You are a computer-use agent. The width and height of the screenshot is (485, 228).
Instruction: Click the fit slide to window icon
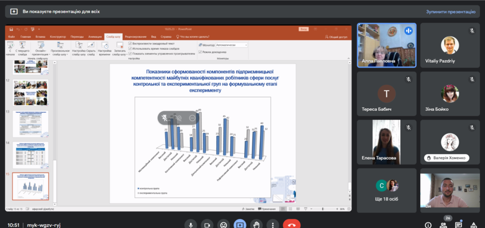[x=349, y=209]
